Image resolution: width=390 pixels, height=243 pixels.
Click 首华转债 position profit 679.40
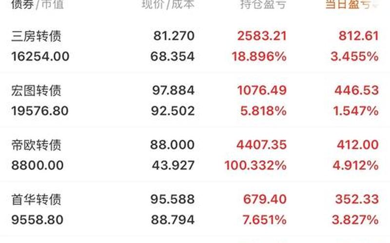pos(265,199)
